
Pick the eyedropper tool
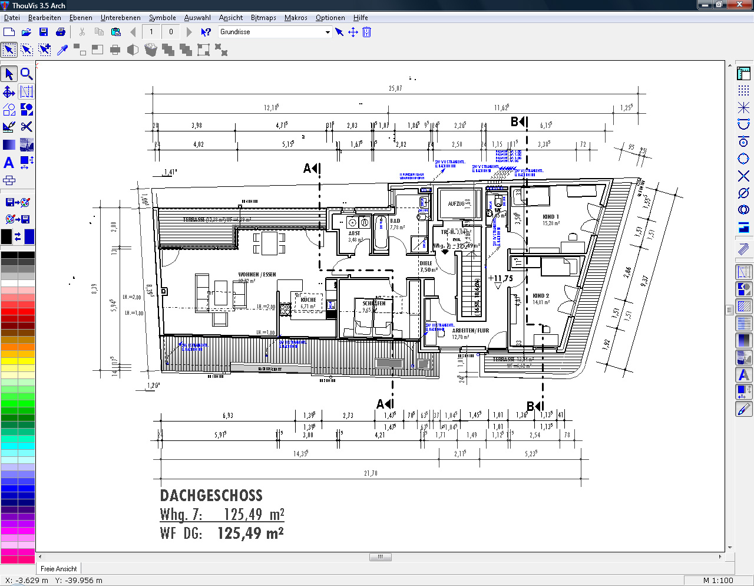[x=62, y=50]
